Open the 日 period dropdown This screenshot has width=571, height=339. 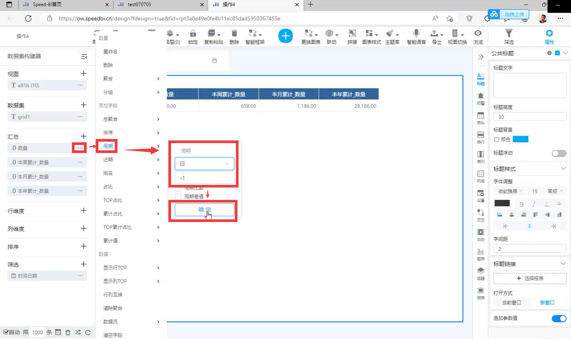(204, 164)
